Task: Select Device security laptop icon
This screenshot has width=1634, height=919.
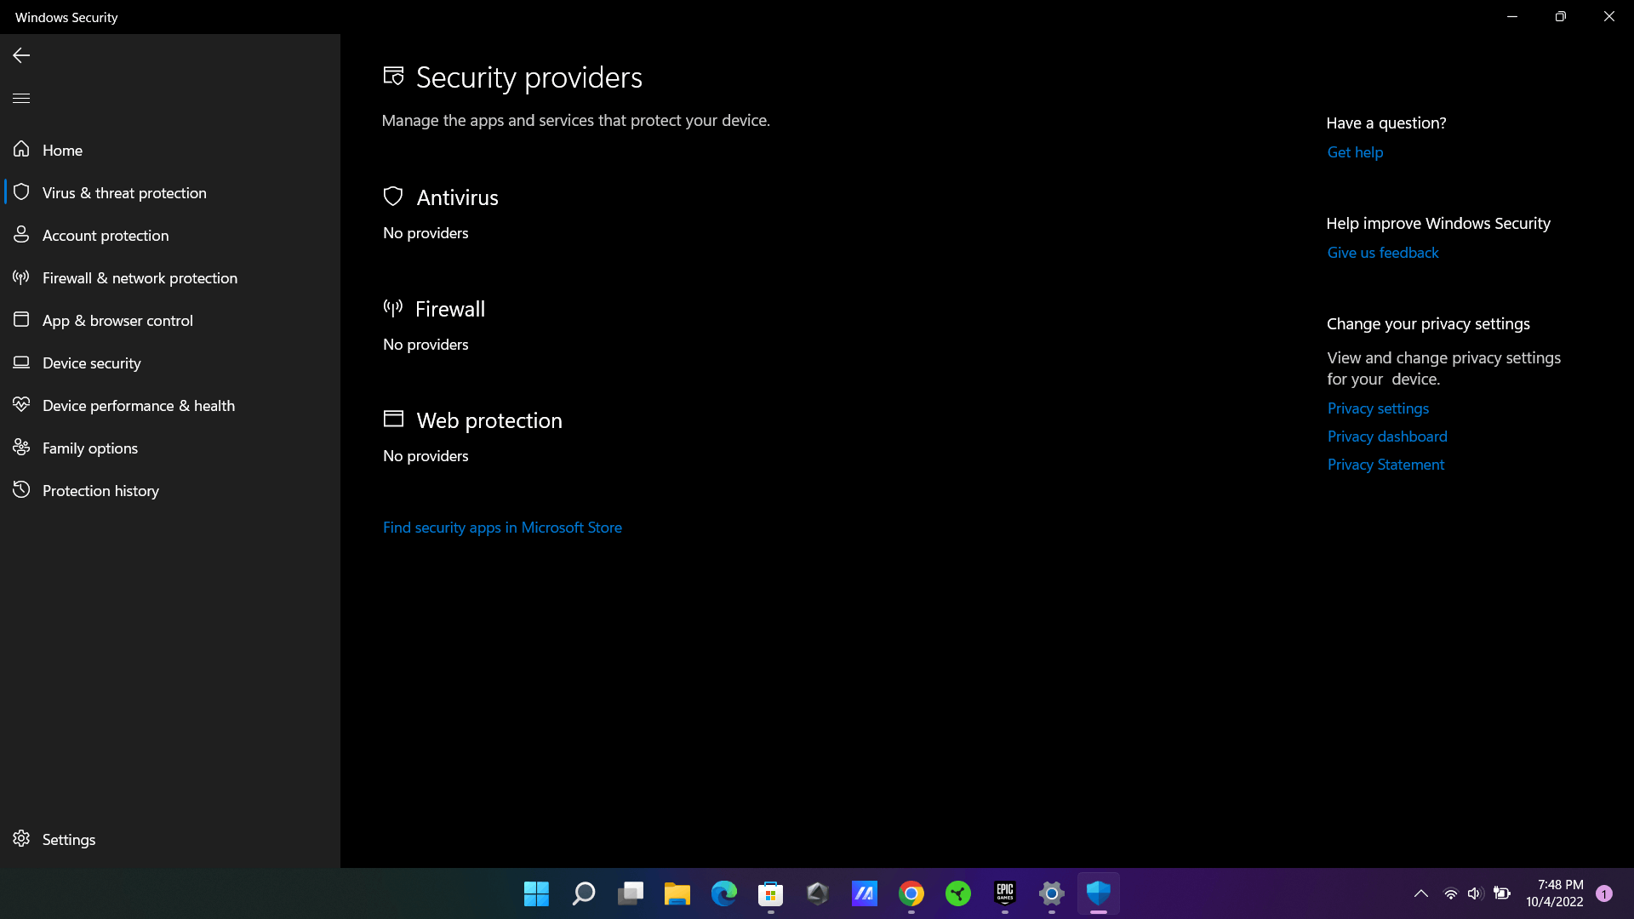Action: click(21, 362)
